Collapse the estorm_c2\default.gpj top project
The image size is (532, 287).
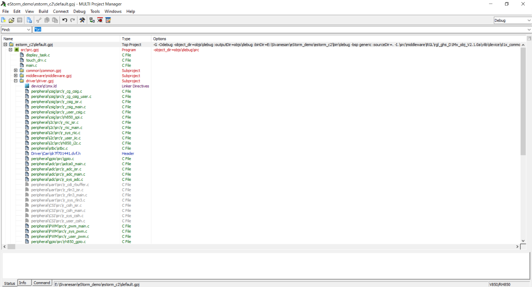coord(5,44)
